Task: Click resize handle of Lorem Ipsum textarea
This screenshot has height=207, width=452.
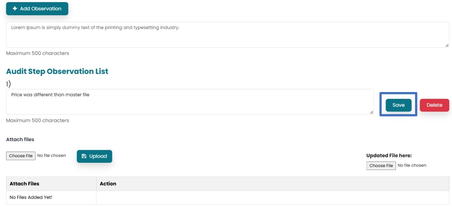Action: click(x=447, y=45)
